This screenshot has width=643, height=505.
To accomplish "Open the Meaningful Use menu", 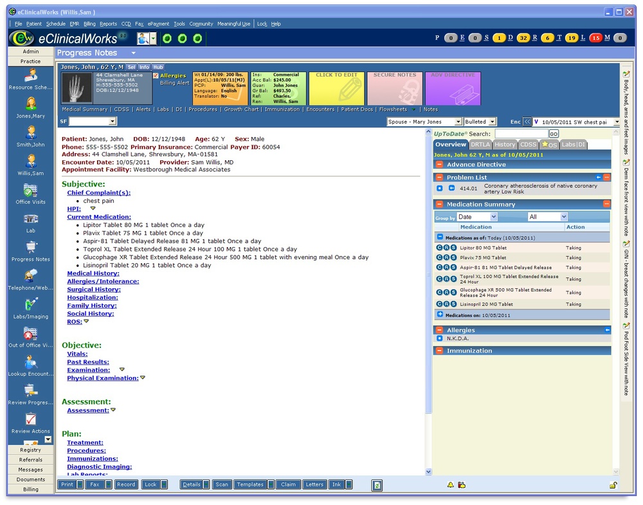I will (x=234, y=24).
